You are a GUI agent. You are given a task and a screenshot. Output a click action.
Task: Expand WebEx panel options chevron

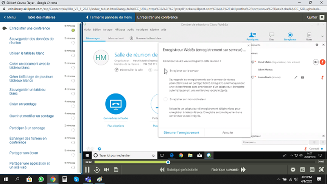coord(323,36)
